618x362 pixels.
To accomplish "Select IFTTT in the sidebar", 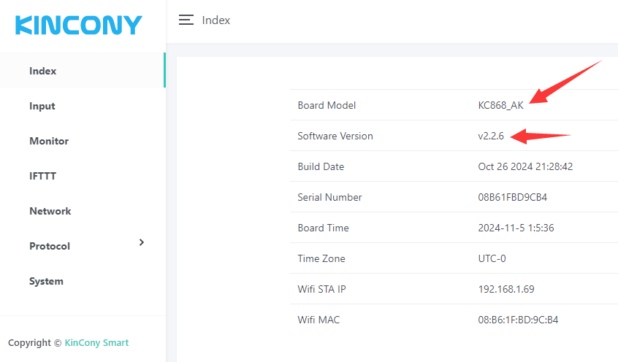I will [x=42, y=176].
